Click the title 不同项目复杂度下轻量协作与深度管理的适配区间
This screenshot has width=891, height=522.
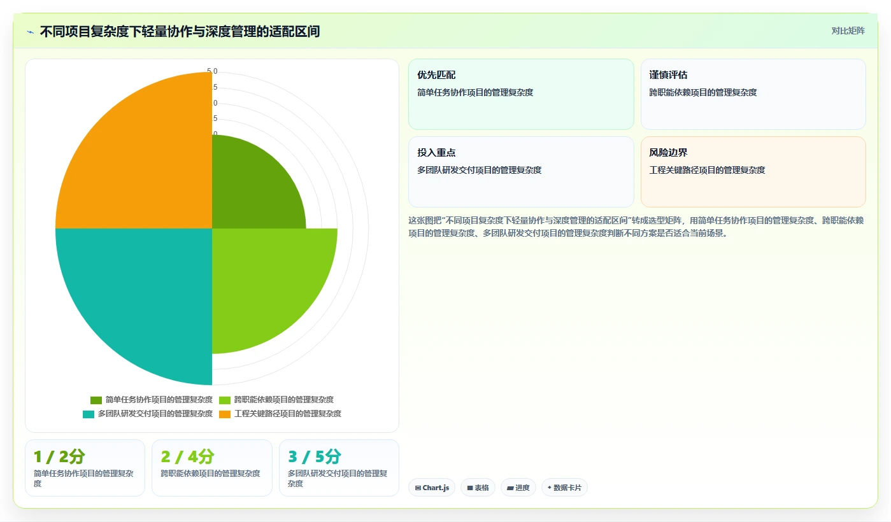[180, 32]
